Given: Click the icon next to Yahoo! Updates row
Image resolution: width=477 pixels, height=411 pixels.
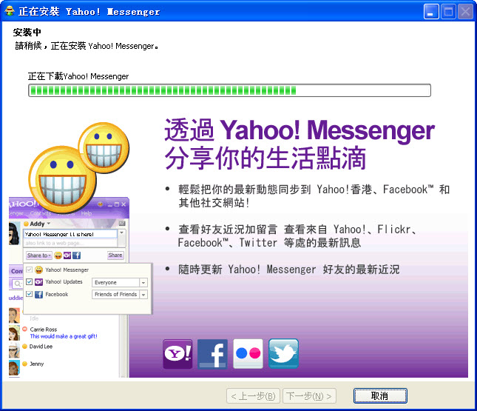Looking at the screenshot, I should (x=38, y=282).
